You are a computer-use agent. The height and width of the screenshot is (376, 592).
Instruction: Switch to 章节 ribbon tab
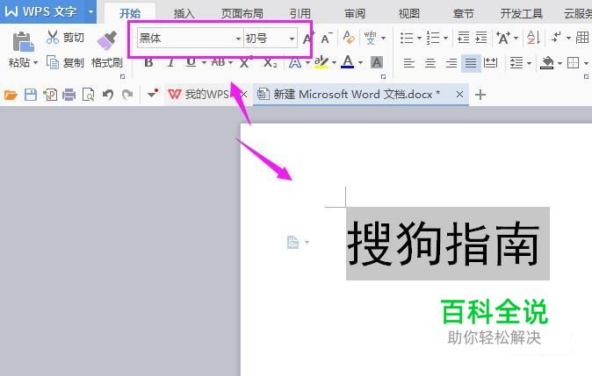(x=463, y=13)
